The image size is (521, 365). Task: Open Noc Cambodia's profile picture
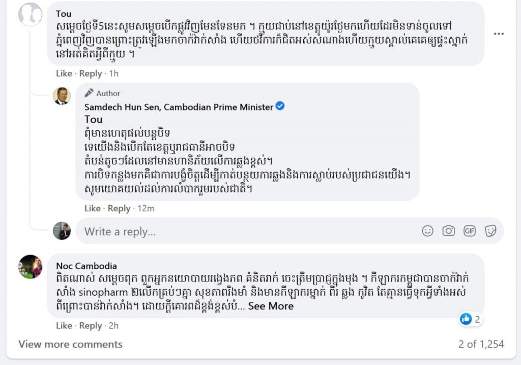click(30, 266)
